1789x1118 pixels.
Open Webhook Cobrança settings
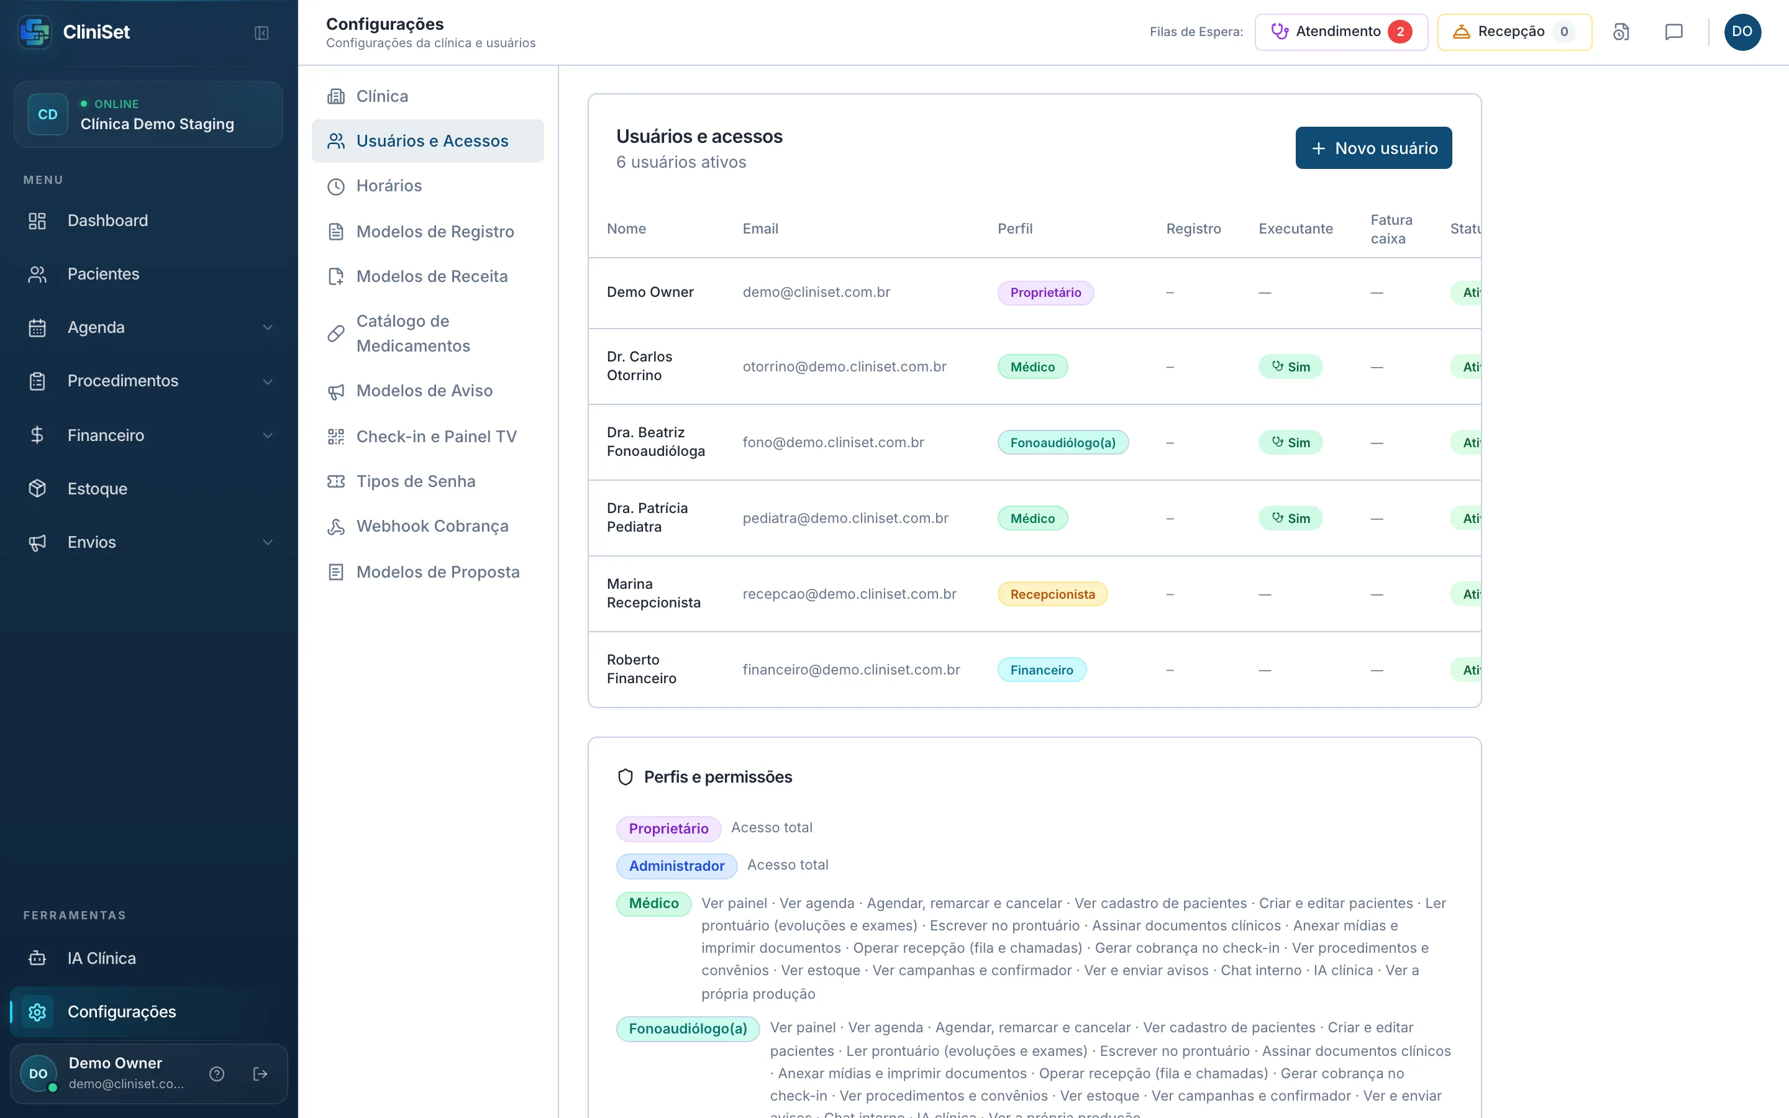427,525
